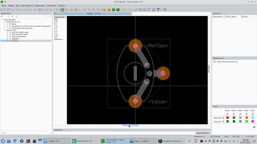Click the third zoom magnifier icon

[94, 10]
